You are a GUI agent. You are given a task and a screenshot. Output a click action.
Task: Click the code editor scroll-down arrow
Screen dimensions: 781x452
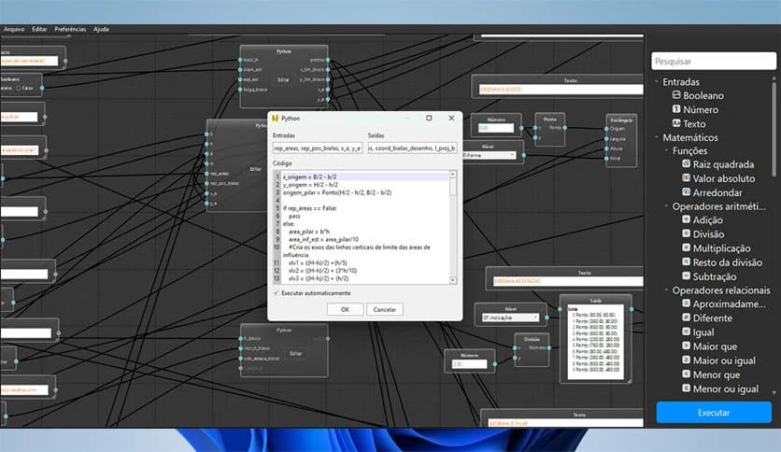tap(453, 280)
